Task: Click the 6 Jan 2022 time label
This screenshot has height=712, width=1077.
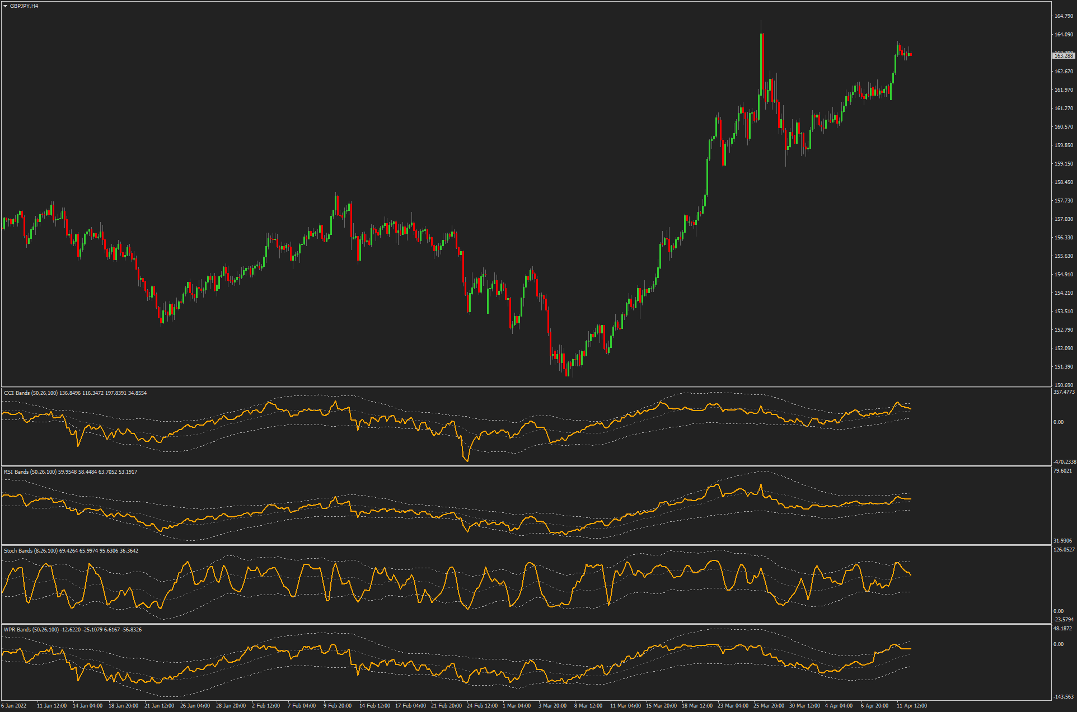Action: pyautogui.click(x=14, y=706)
